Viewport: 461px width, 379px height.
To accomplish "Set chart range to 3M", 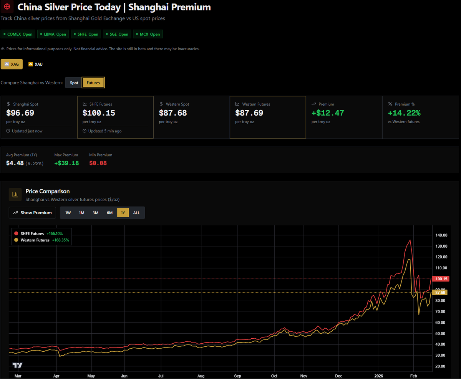I will tap(96, 213).
